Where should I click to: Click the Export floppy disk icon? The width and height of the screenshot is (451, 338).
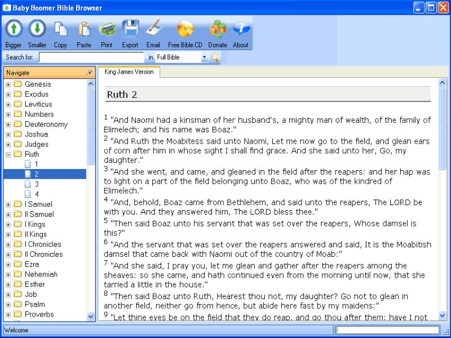(x=131, y=29)
